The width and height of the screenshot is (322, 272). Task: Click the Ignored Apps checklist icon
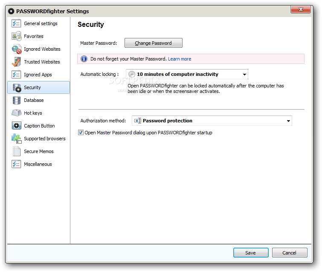point(16,75)
